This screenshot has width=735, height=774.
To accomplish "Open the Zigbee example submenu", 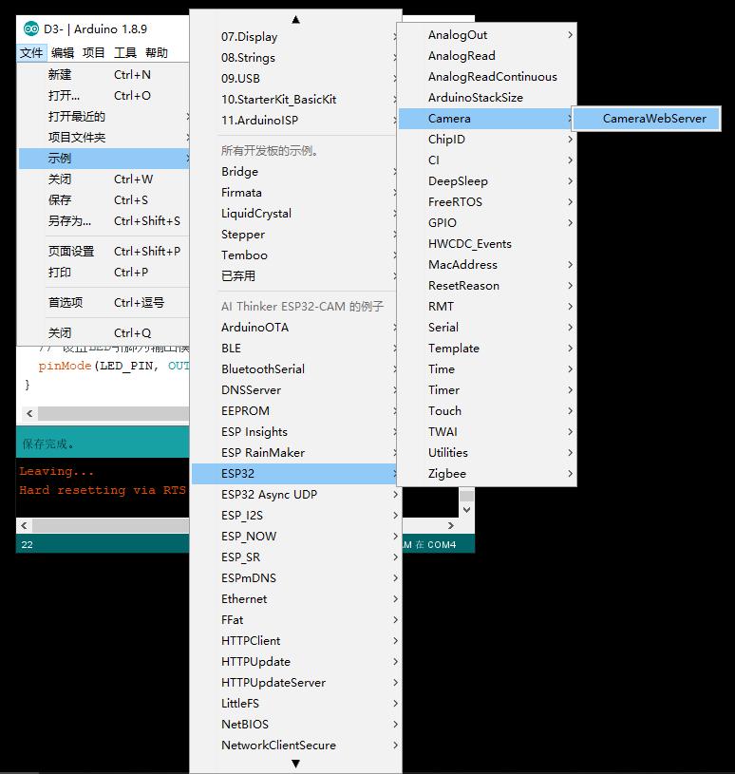I will [486, 473].
